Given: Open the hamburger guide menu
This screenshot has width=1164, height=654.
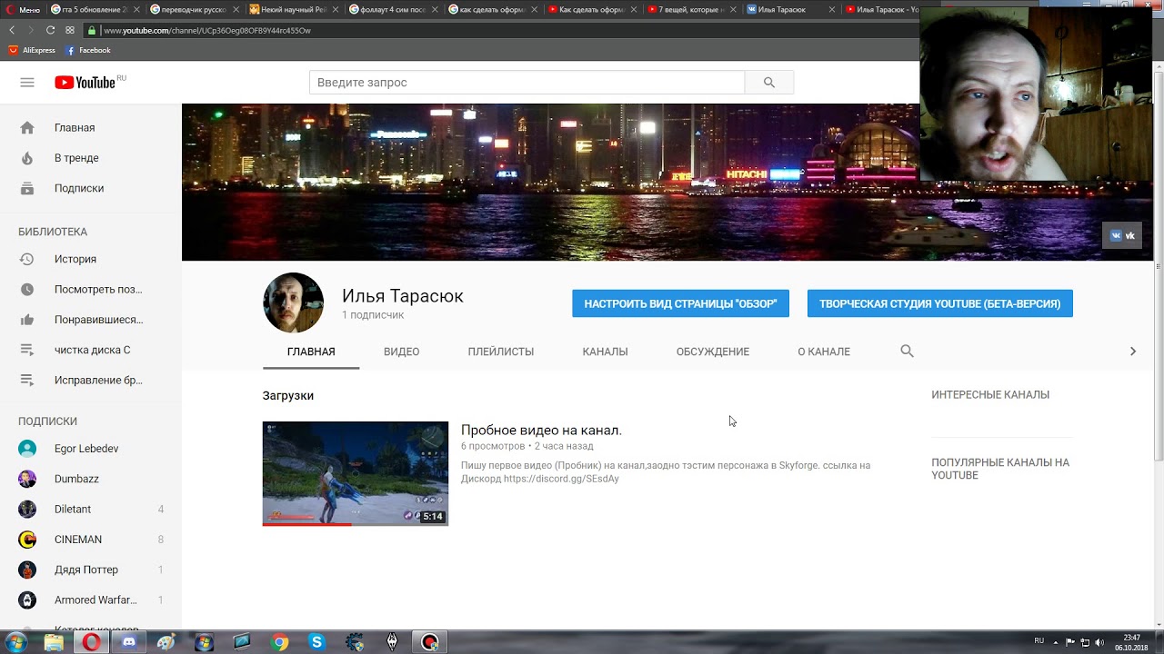Looking at the screenshot, I should tap(27, 83).
